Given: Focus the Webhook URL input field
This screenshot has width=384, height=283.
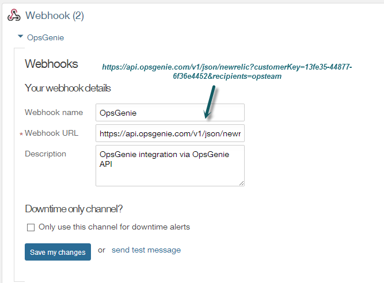Looking at the screenshot, I should 170,133.
